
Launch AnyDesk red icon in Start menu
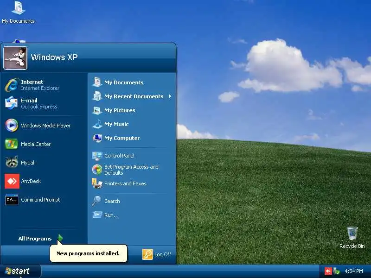12,181
